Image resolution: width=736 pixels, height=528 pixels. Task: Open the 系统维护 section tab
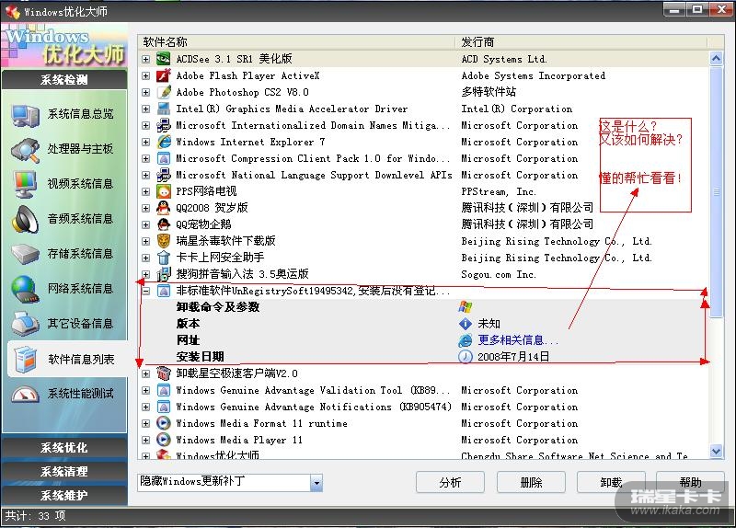coord(64,496)
